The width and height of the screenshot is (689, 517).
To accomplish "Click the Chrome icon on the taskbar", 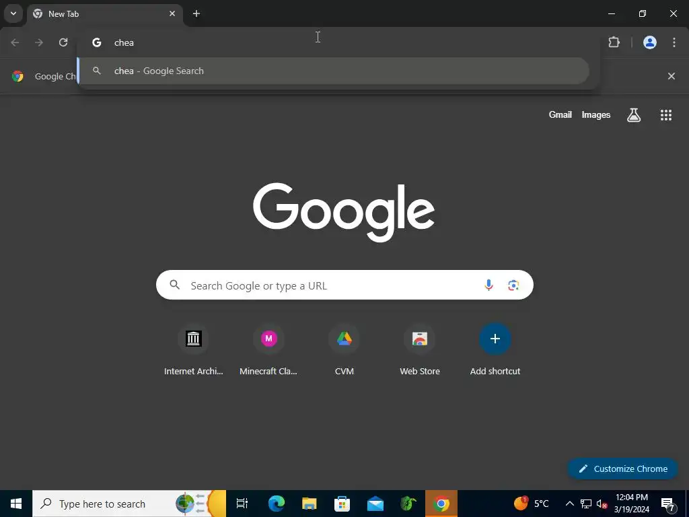I will tap(441, 504).
